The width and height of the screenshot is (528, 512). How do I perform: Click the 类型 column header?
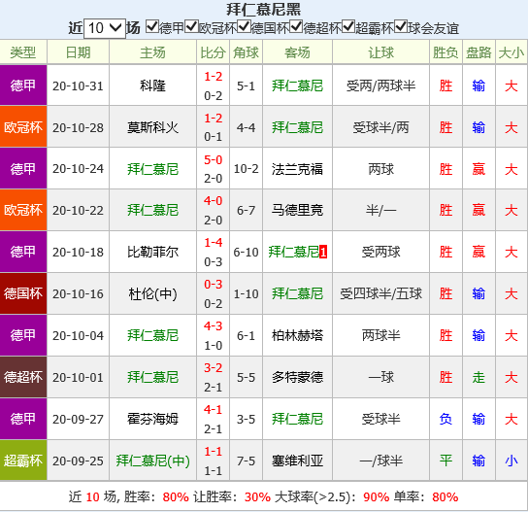pos(23,52)
